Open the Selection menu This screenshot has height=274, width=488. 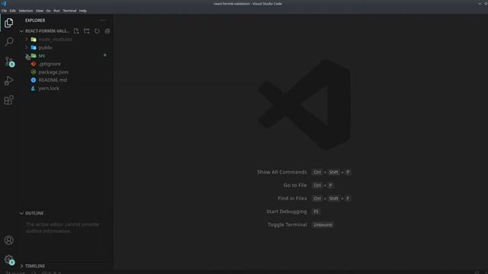coord(25,11)
